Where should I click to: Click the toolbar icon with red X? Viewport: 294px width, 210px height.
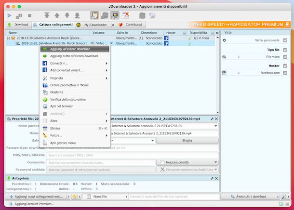tap(125, 15)
